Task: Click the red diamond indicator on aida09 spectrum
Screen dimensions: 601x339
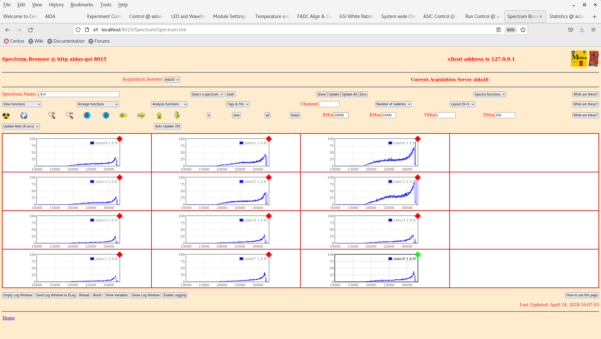Action: (x=120, y=139)
